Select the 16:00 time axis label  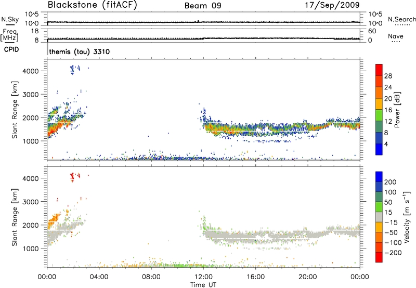(256, 277)
